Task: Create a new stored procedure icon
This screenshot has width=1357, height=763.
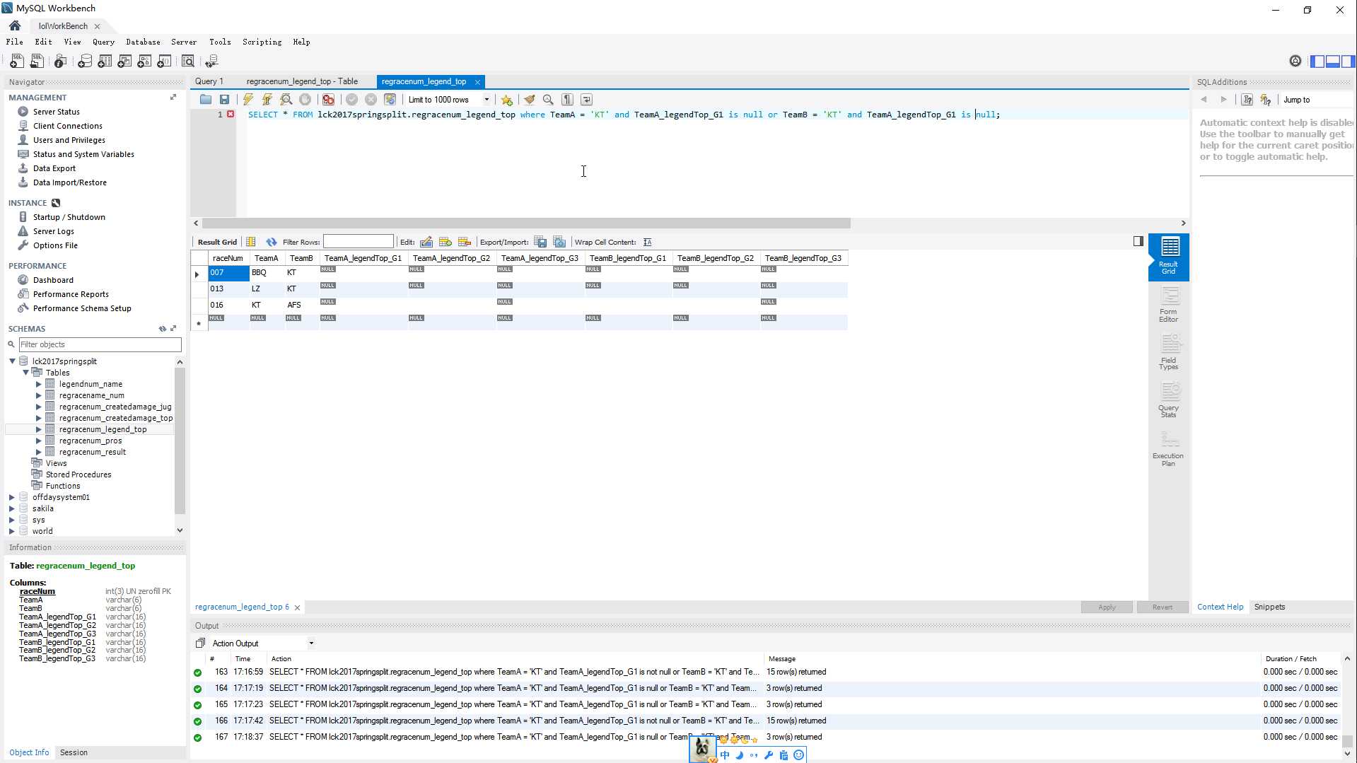Action: click(144, 62)
